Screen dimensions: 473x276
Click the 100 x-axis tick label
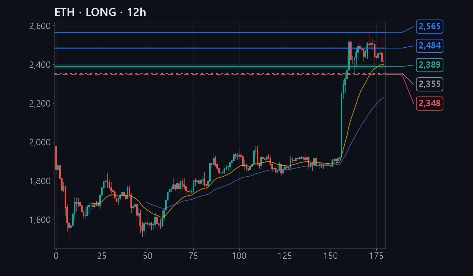click(239, 256)
